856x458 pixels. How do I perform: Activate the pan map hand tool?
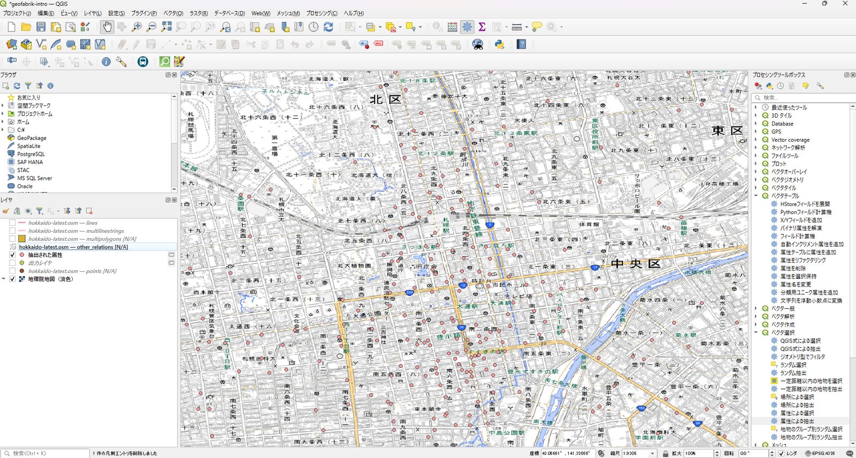[x=107, y=27]
